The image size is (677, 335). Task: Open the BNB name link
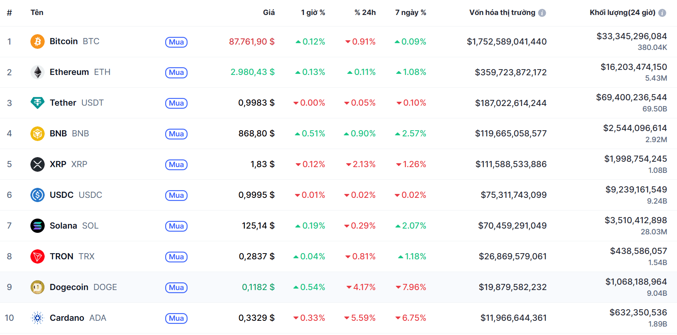69,134
